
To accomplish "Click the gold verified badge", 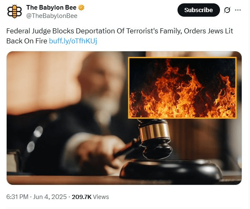I will tap(81, 8).
